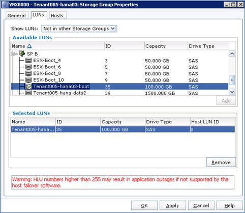This screenshot has width=245, height=213.
Task: Click the checked Tenant005-hana03-boot LUN icon
Action: point(28,87)
